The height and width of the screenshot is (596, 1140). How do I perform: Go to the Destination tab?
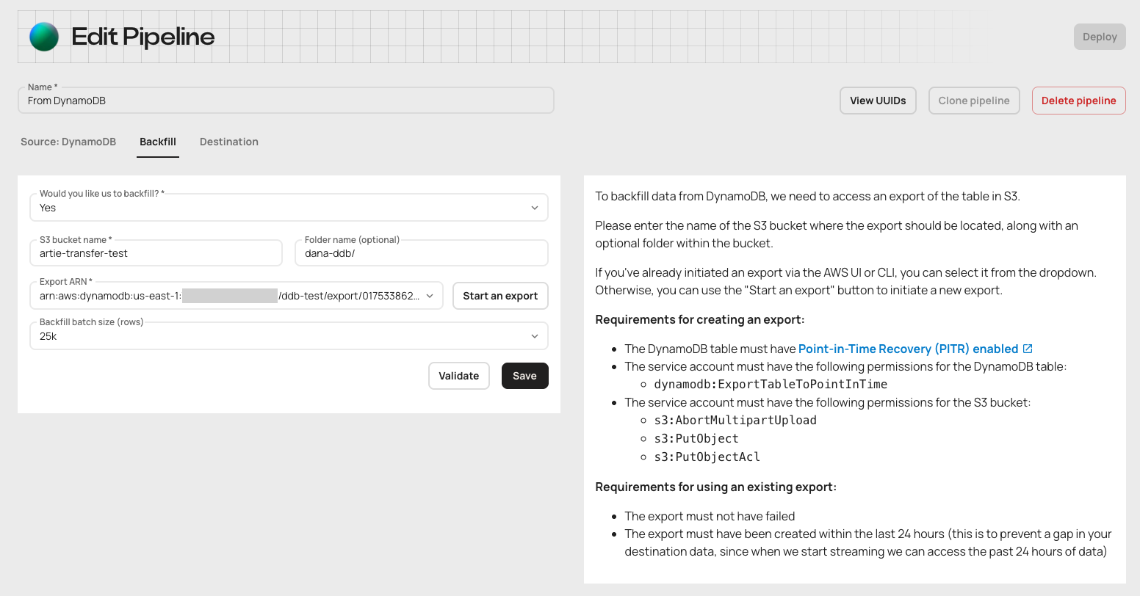229,142
